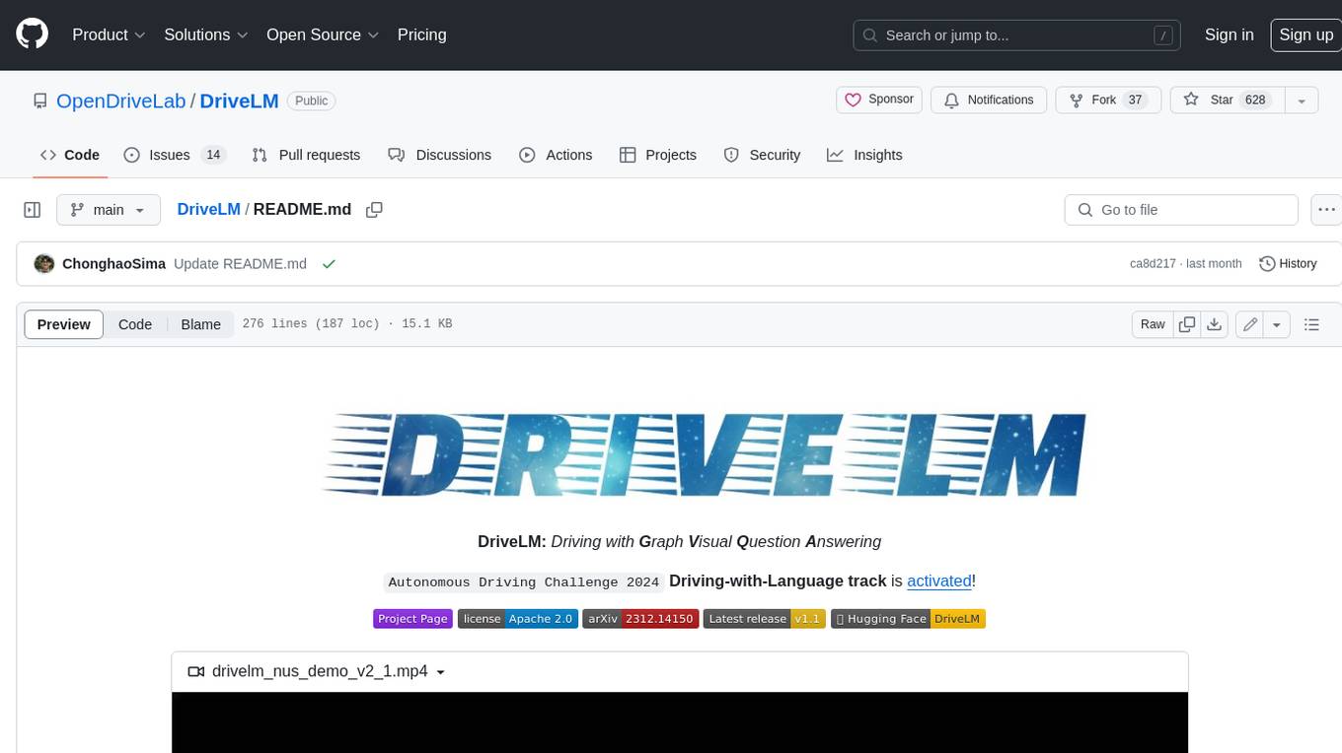Open ChonghaoSima's avatar
Image resolution: width=1342 pixels, height=753 pixels.
click(43, 263)
